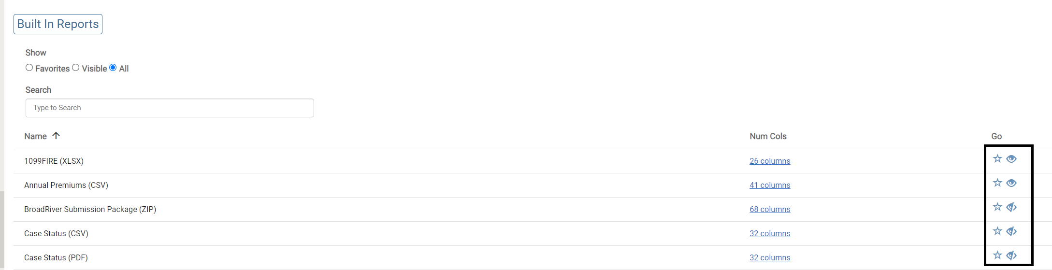The width and height of the screenshot is (1052, 270).
Task: Hide the 1099FIRE (XLSX) report via eye icon
Action: tap(1011, 159)
